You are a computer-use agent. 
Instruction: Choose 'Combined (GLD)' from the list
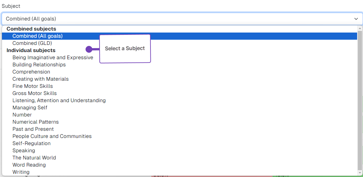pyautogui.click(x=32, y=43)
